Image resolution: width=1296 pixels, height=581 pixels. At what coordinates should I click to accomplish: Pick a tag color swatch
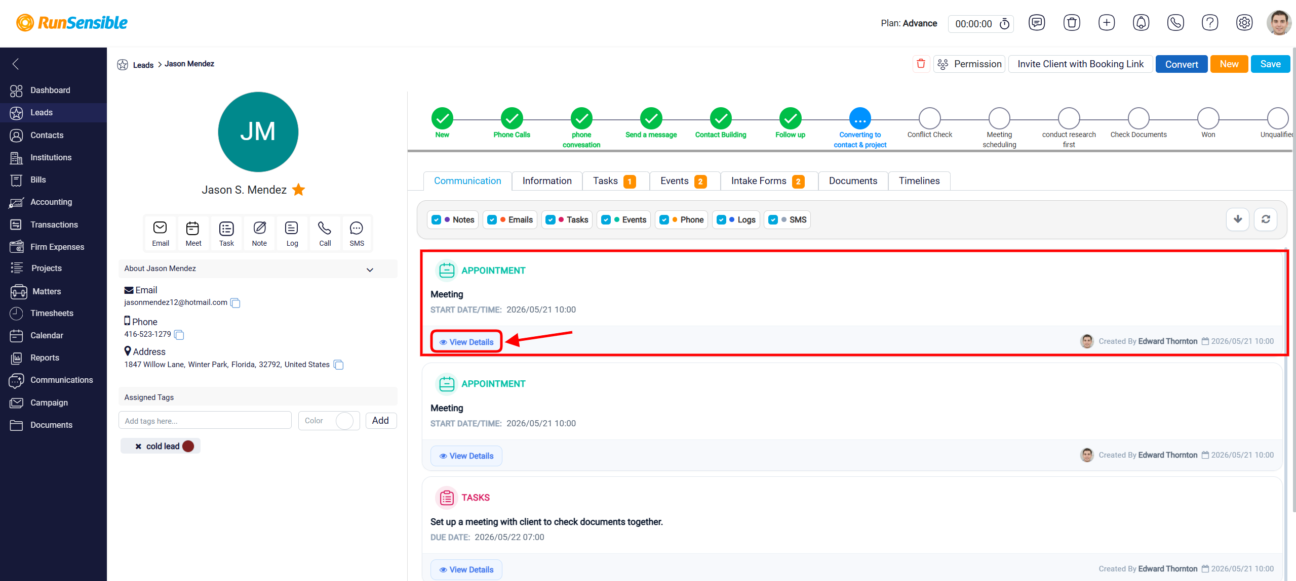344,421
